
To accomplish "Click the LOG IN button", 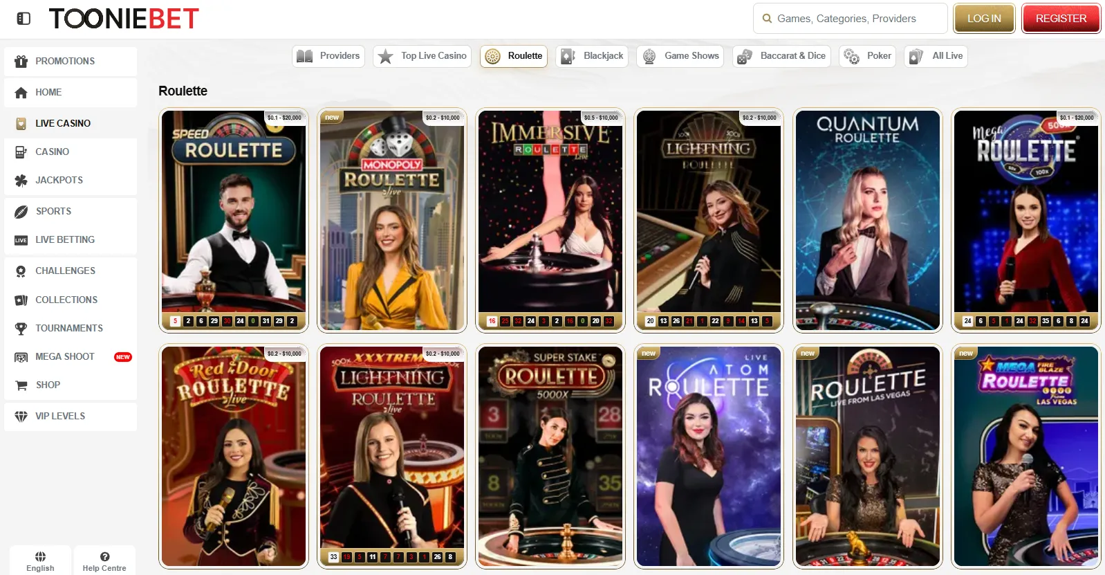I will coord(984,19).
